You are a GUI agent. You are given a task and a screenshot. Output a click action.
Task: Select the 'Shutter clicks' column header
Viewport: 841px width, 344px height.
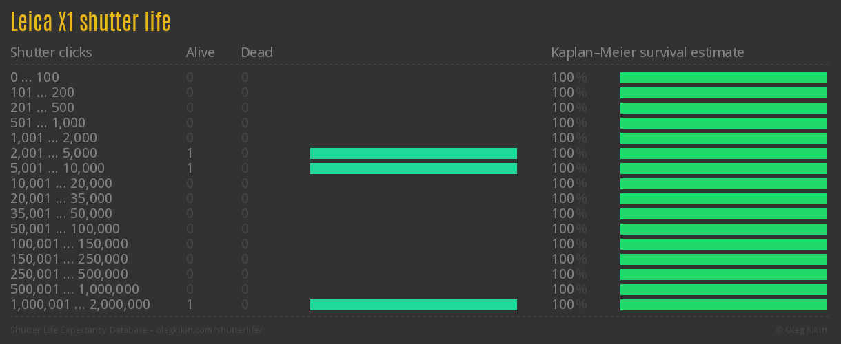(x=51, y=52)
